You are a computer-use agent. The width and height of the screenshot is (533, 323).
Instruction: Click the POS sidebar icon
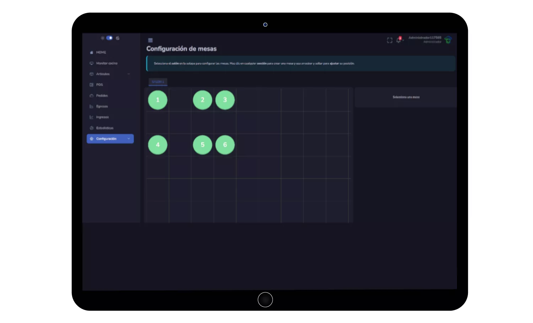(91, 85)
